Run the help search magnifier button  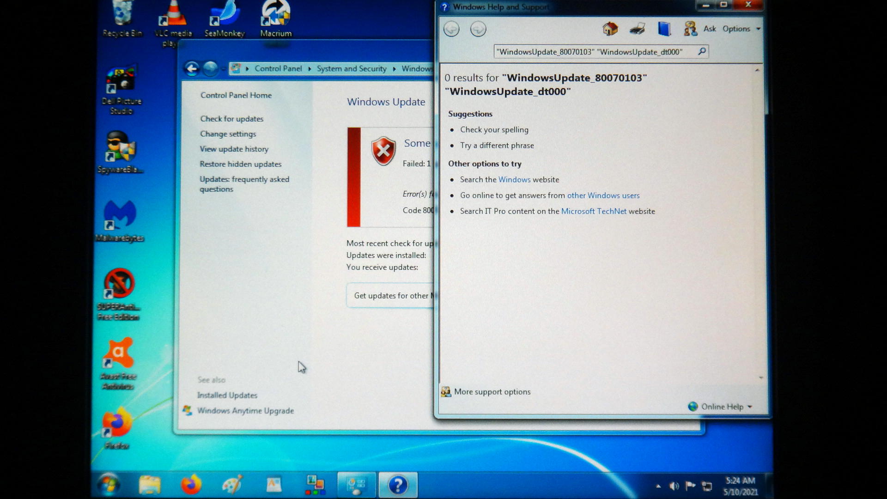pyautogui.click(x=702, y=51)
